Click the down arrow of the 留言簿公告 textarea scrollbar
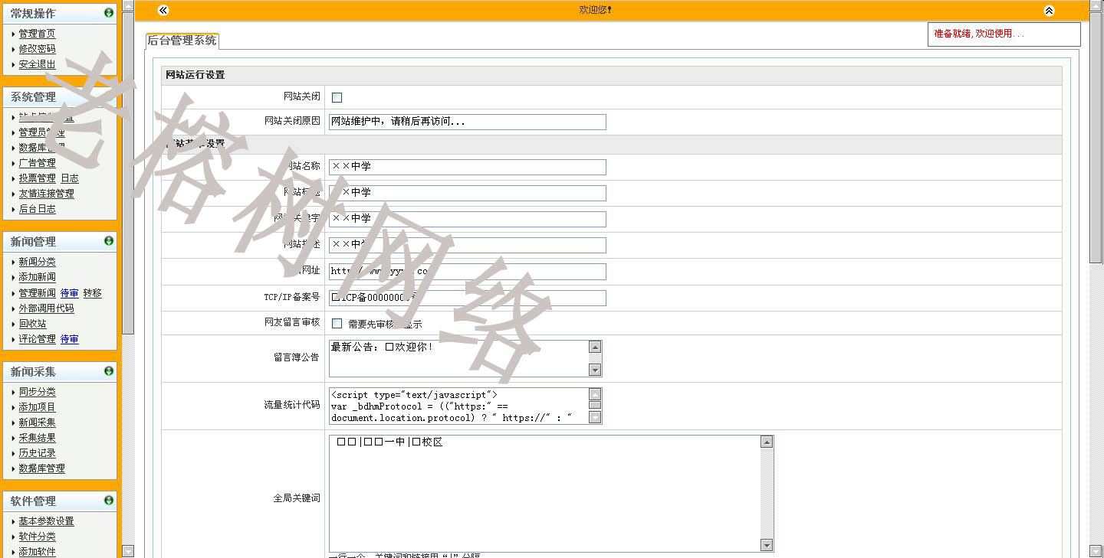Screen dimensions: 1104x558 coord(595,370)
